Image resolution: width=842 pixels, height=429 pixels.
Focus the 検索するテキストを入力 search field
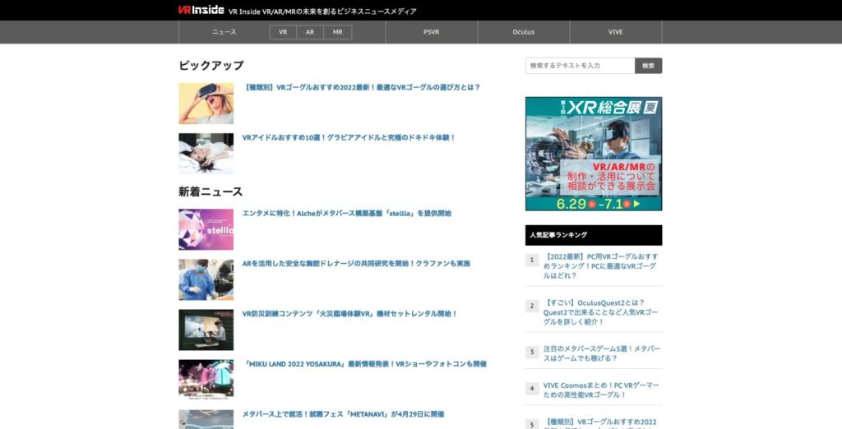coord(580,66)
